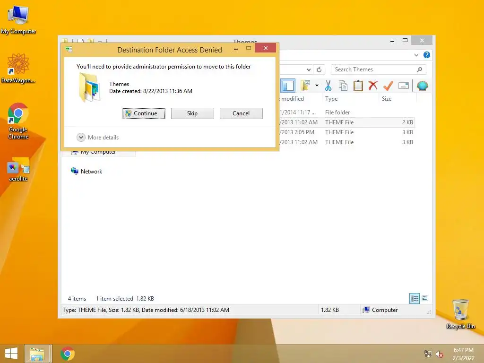This screenshot has width=484, height=363.
Task: Open the DataWagon desktop shortcut
Action: click(x=18, y=68)
